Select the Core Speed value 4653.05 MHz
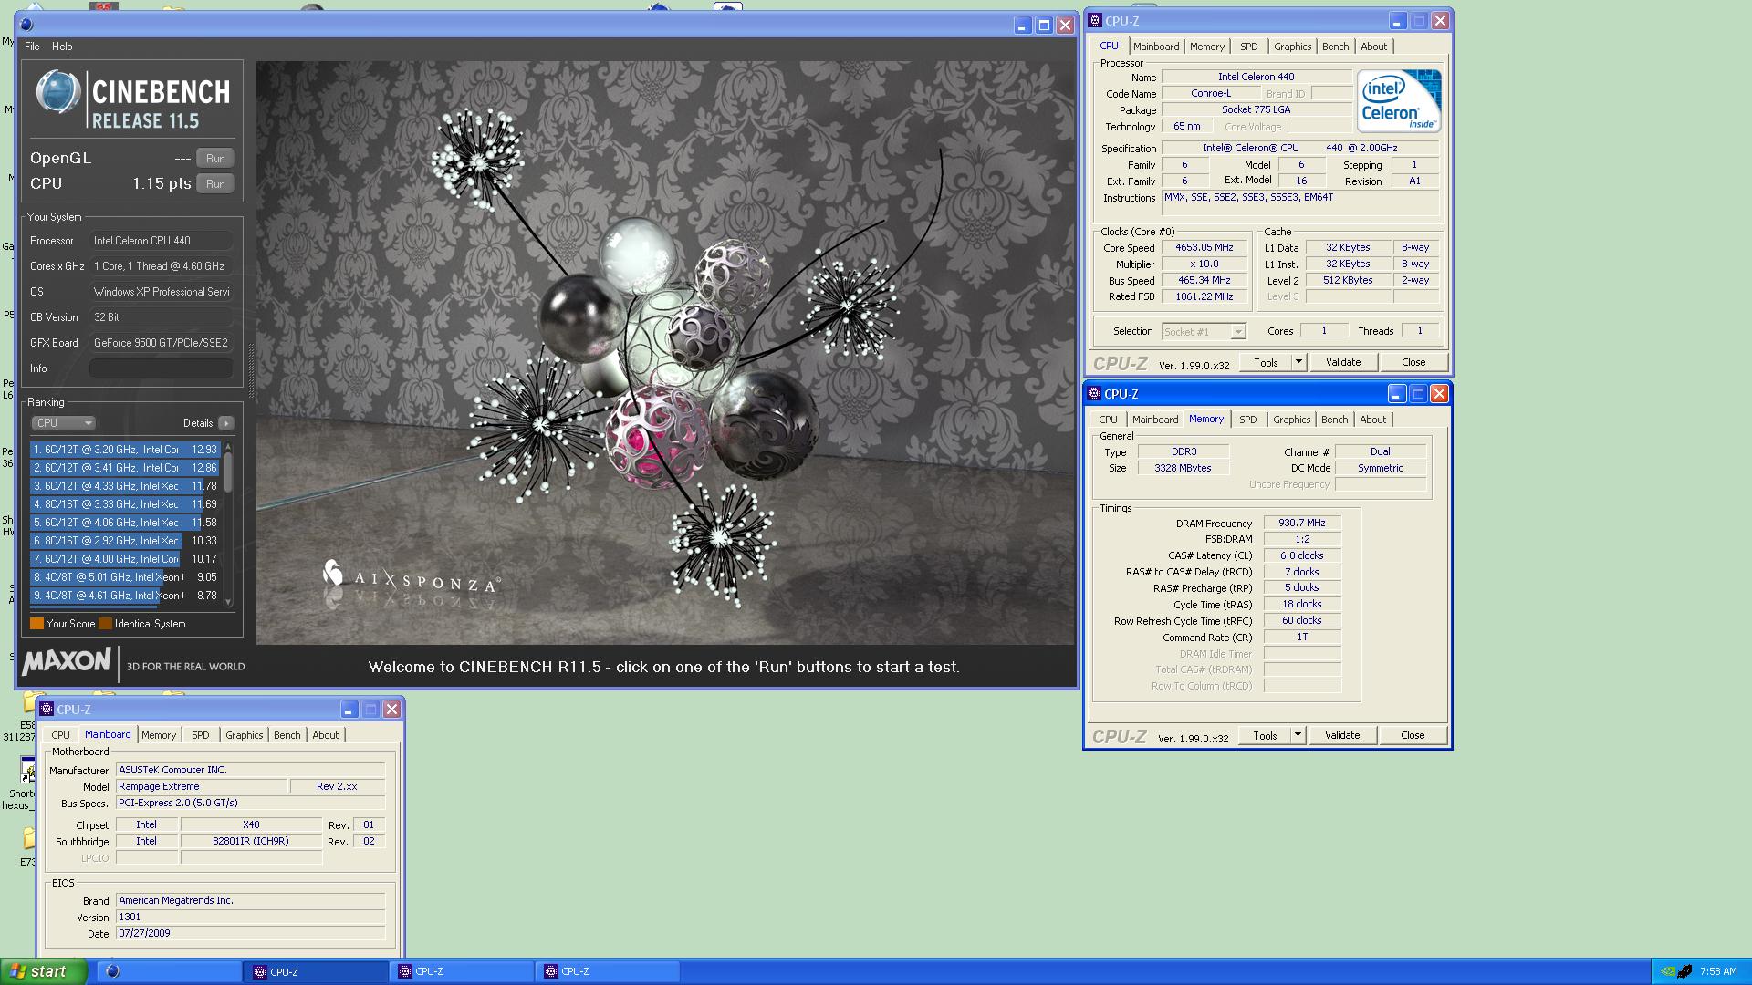 [x=1204, y=248]
